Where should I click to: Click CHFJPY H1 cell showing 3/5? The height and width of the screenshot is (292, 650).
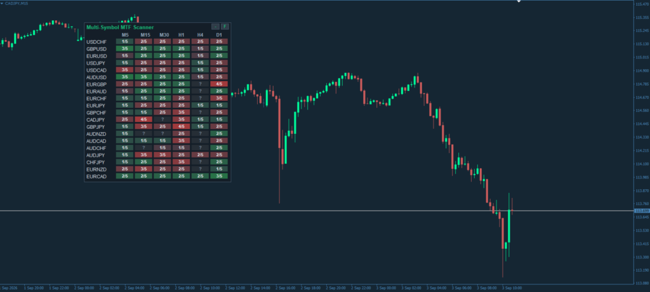(x=181, y=161)
